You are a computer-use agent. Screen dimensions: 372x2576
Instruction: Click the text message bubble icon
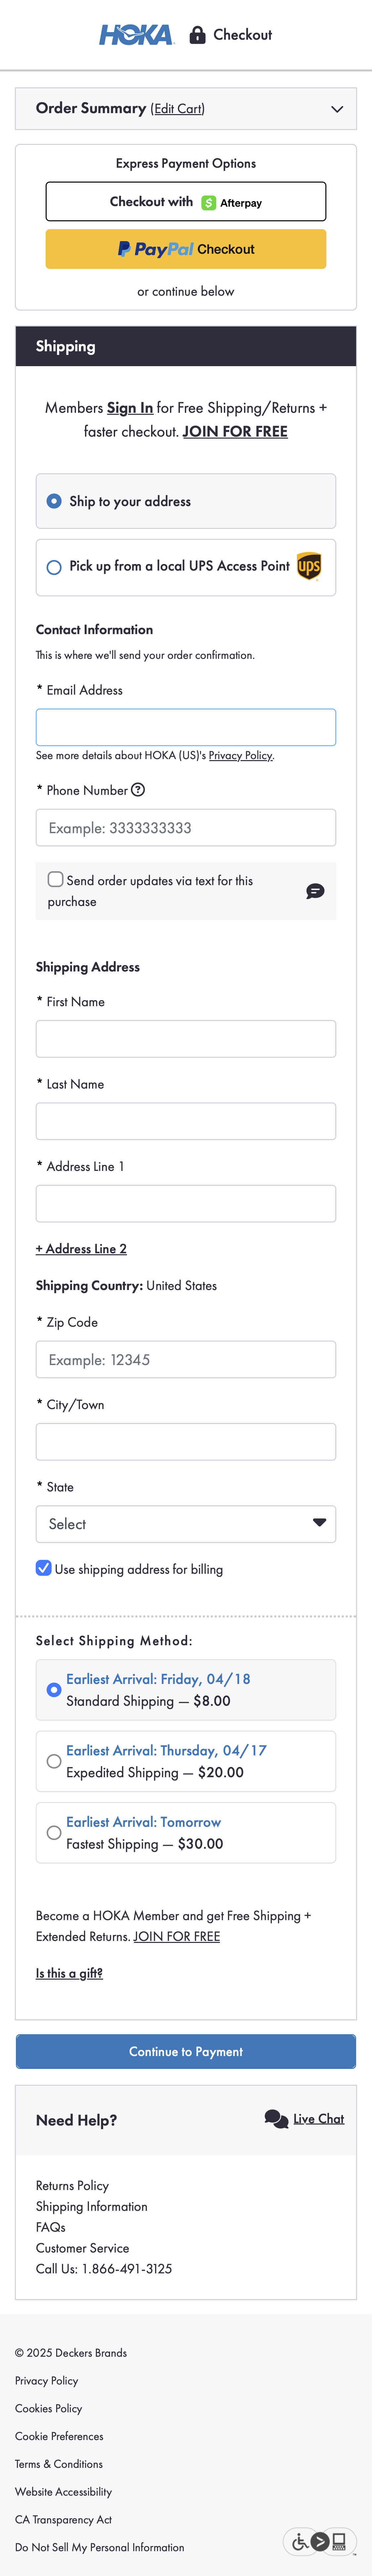coord(315,891)
